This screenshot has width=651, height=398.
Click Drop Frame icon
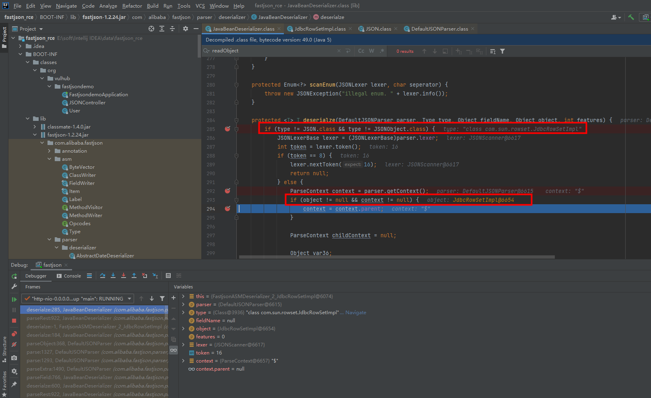point(145,276)
